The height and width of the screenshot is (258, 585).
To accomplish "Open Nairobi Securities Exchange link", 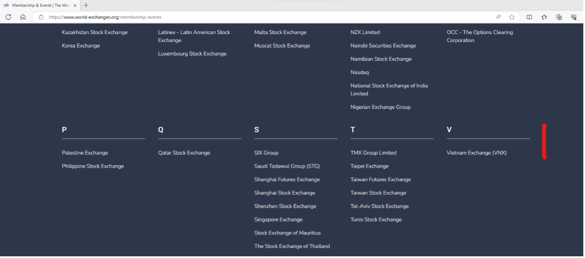I will click(383, 46).
